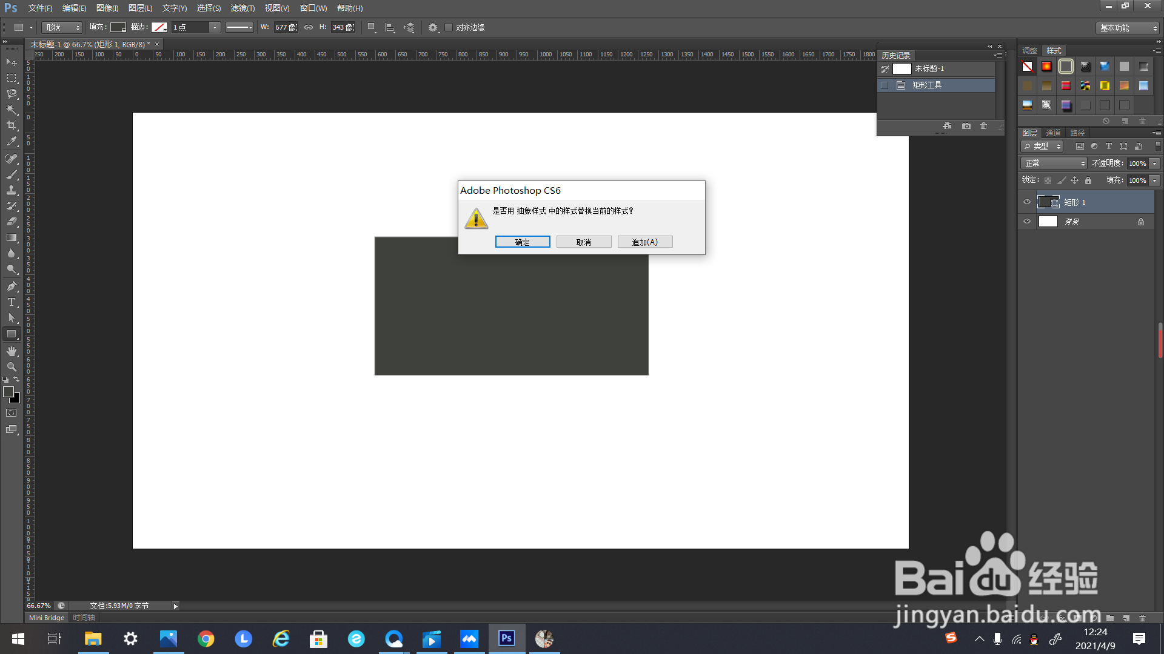Select the Zoom tool in toolbar
This screenshot has width=1164, height=654.
[x=12, y=367]
